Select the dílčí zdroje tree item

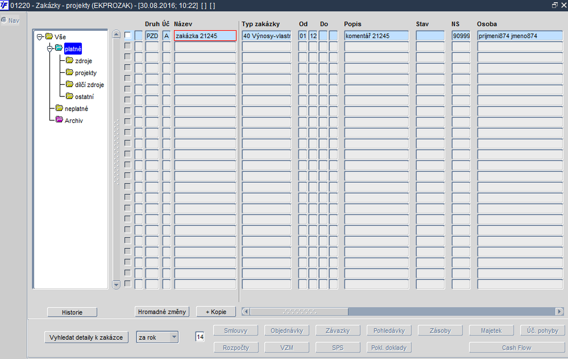tap(90, 85)
